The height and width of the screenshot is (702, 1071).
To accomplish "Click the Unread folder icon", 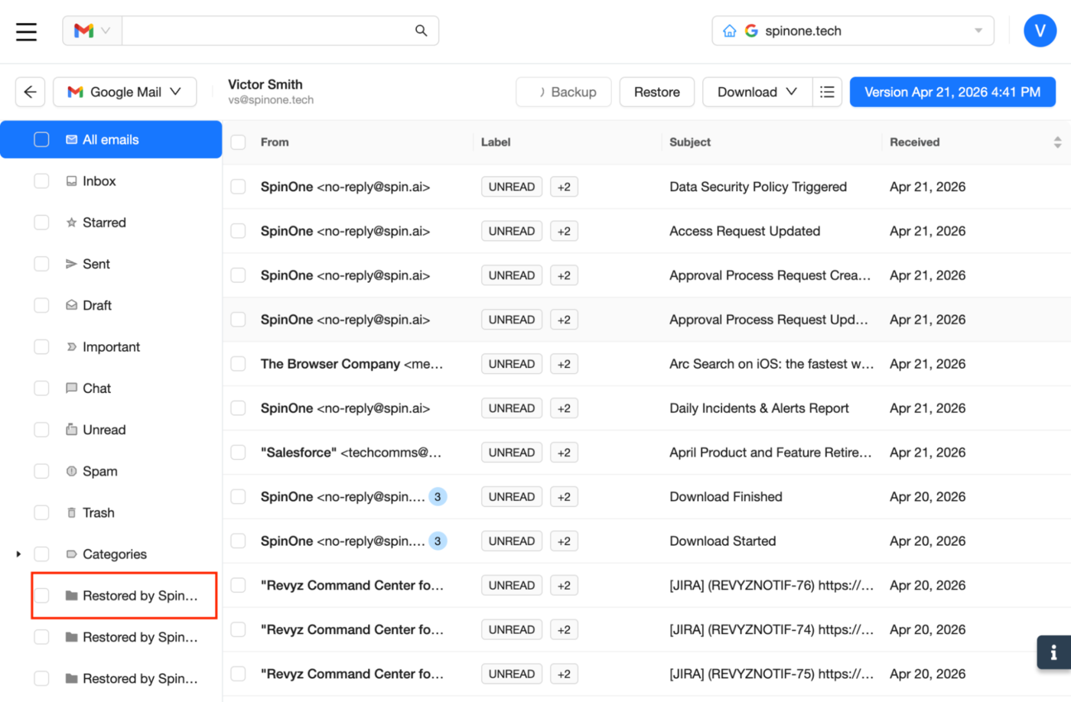I will pos(71,430).
